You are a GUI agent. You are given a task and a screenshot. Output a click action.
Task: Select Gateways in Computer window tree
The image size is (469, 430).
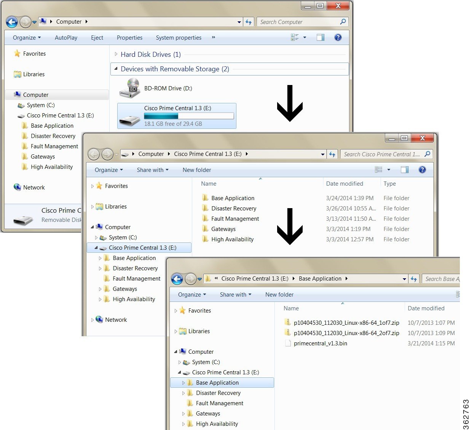[43, 157]
